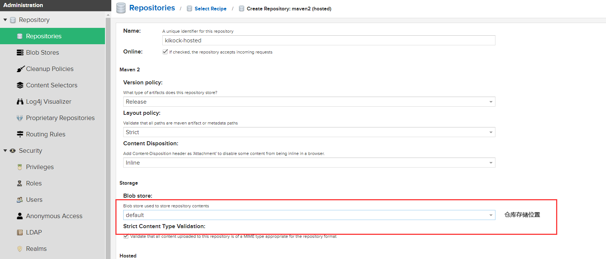Click the Security eye icon

coord(13,150)
